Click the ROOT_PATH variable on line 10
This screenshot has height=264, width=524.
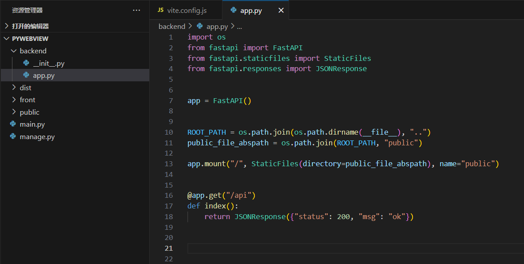(x=206, y=132)
